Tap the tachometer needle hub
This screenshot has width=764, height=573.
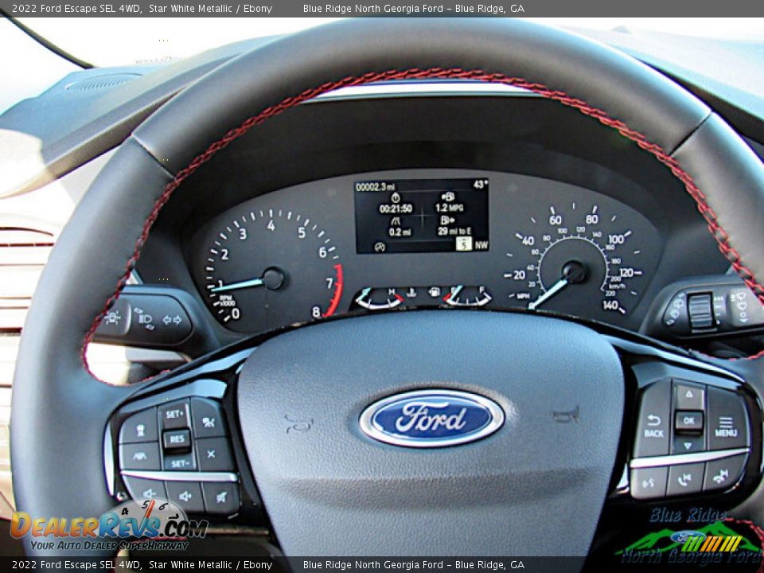[273, 279]
